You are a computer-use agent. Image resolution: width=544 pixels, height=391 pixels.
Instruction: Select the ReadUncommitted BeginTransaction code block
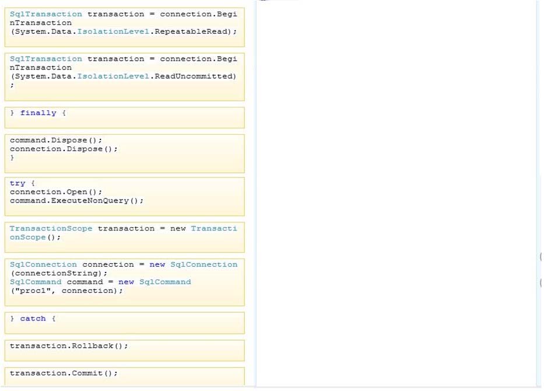coord(125,77)
